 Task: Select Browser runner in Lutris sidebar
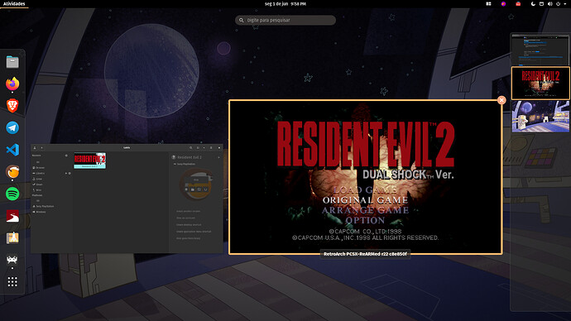(x=40, y=168)
